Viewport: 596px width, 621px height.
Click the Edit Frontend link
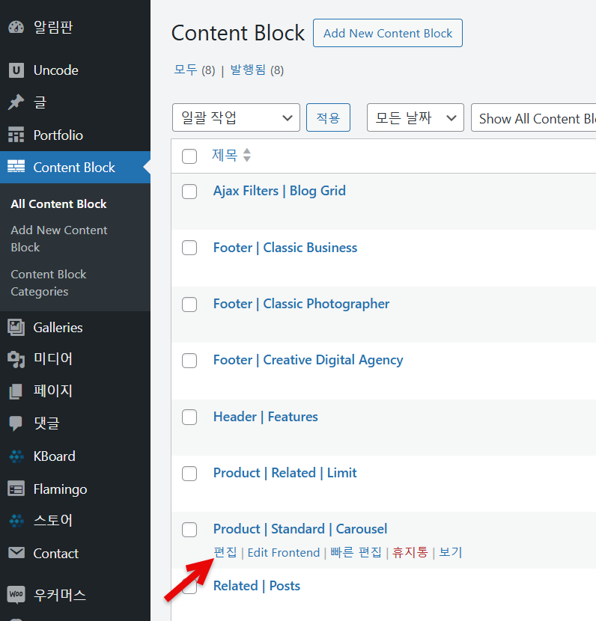click(283, 552)
